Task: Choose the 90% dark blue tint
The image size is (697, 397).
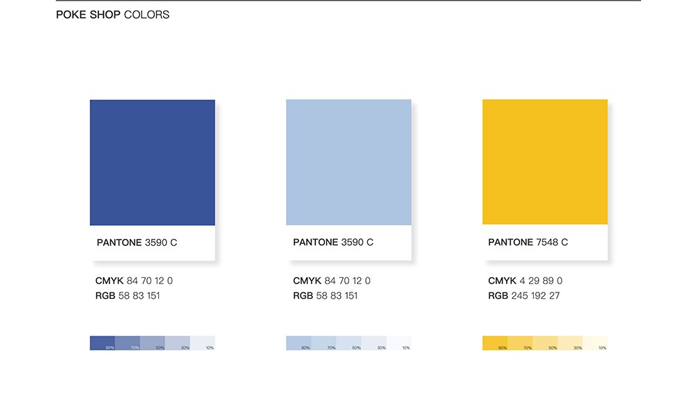Action: click(x=102, y=343)
